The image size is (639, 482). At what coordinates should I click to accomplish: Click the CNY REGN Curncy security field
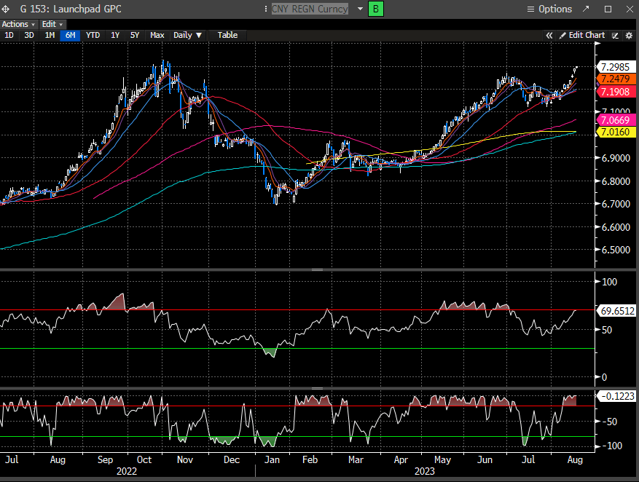[310, 9]
